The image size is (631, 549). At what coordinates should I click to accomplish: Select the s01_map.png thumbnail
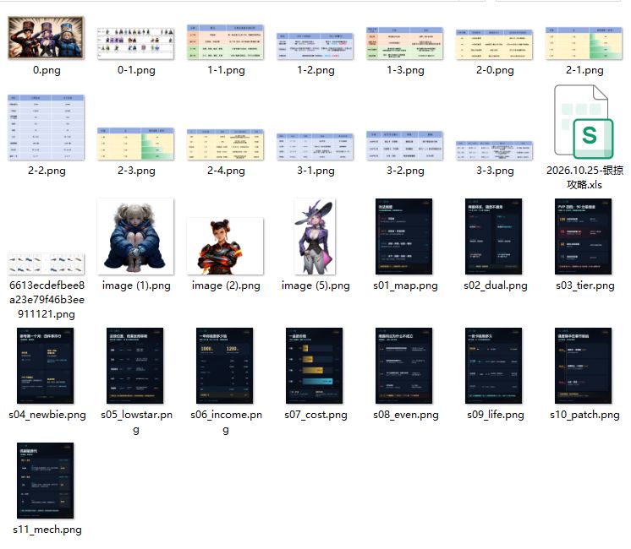click(404, 236)
